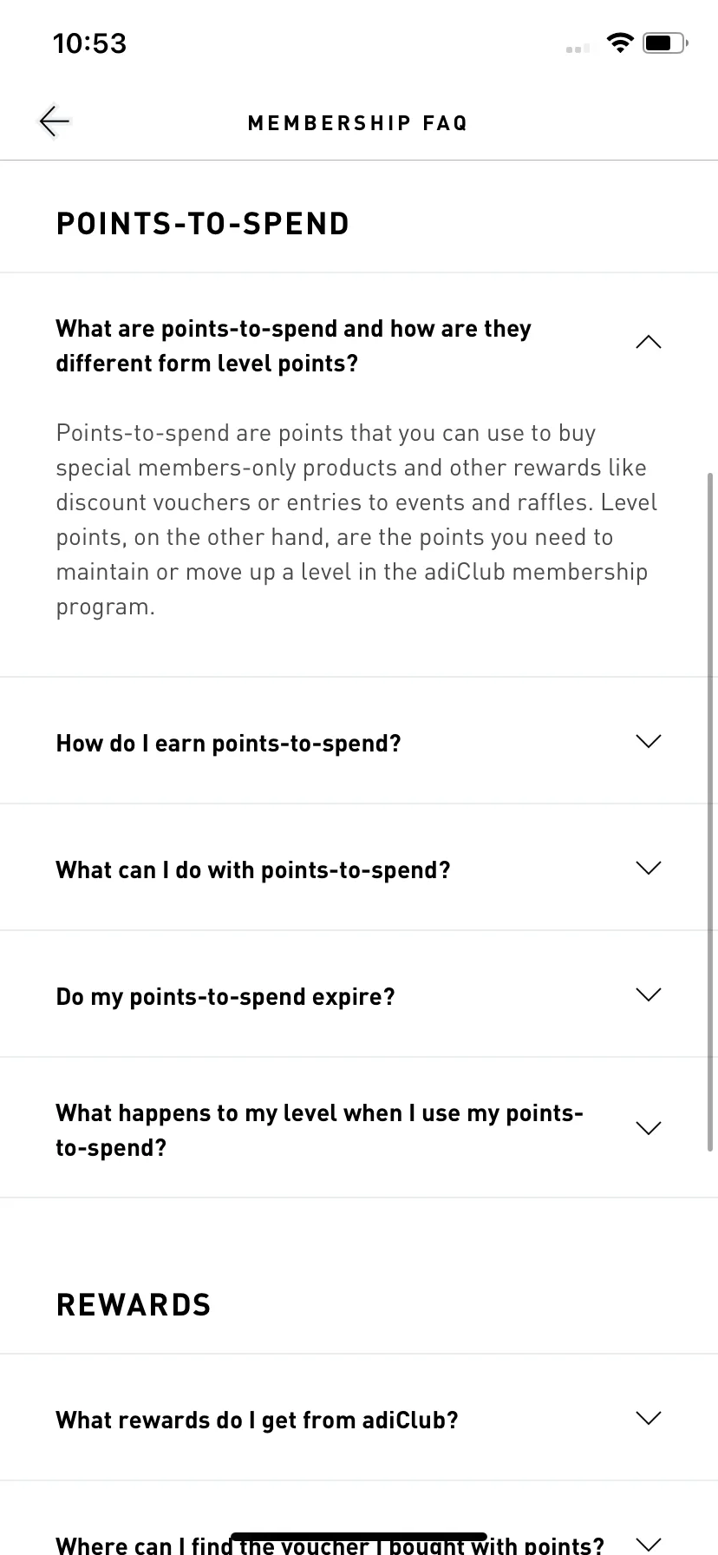Collapse the points-to-spend definition chevron
The height and width of the screenshot is (1555, 718).
coord(648,343)
